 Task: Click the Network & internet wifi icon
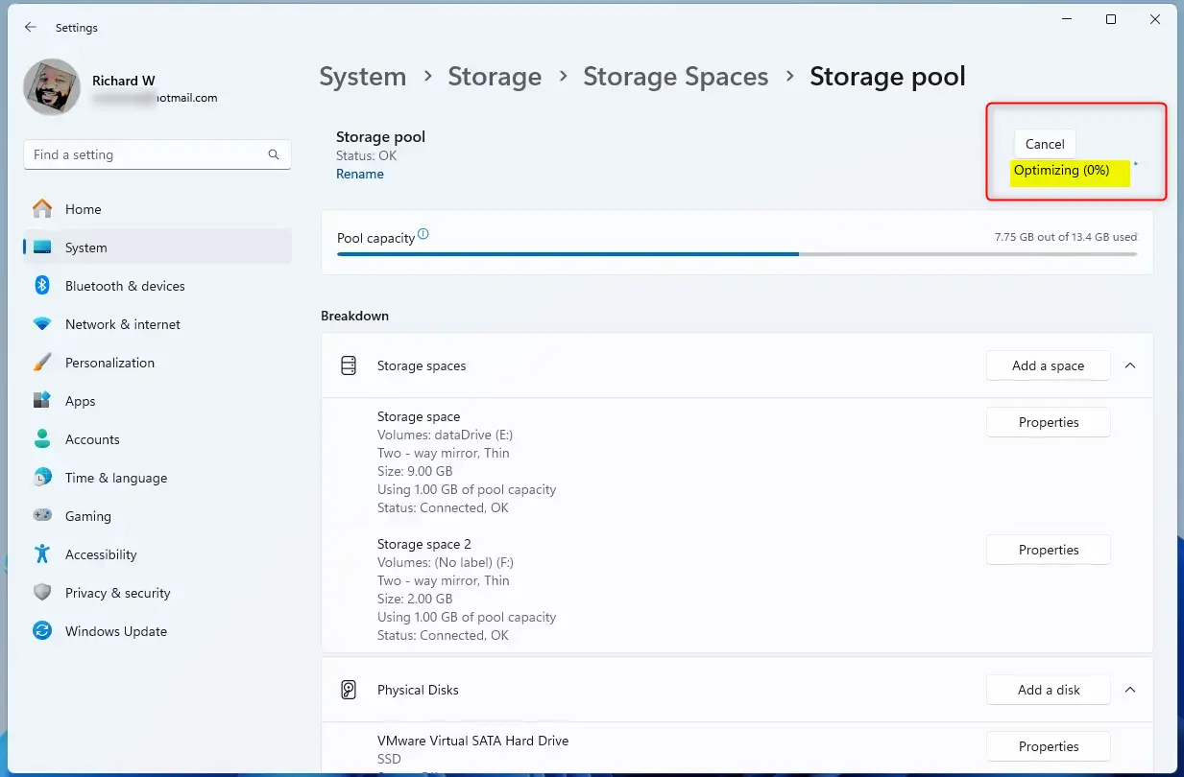tap(42, 324)
